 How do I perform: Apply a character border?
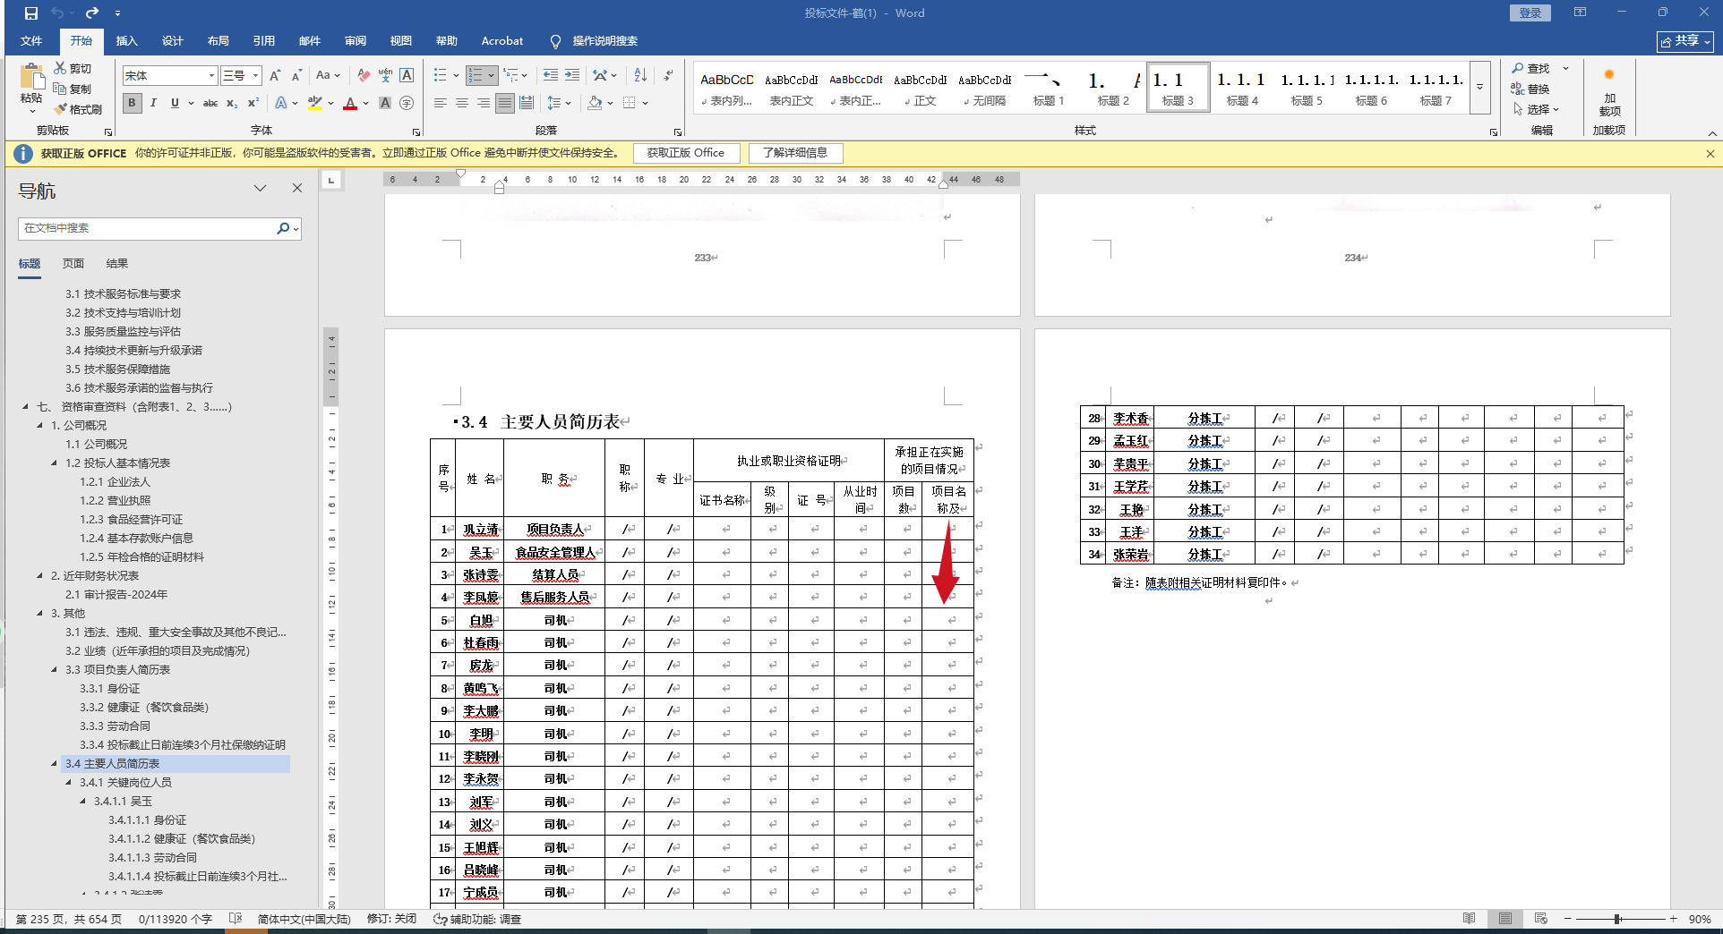tap(407, 75)
